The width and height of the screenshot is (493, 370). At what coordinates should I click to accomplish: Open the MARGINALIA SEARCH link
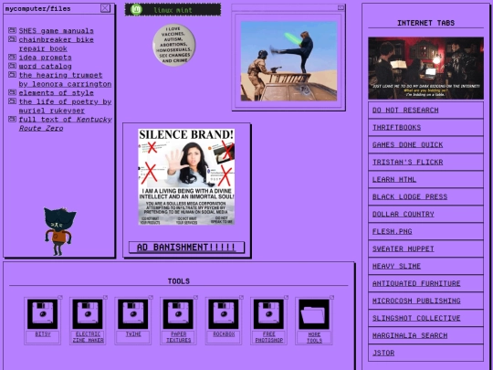click(425, 335)
